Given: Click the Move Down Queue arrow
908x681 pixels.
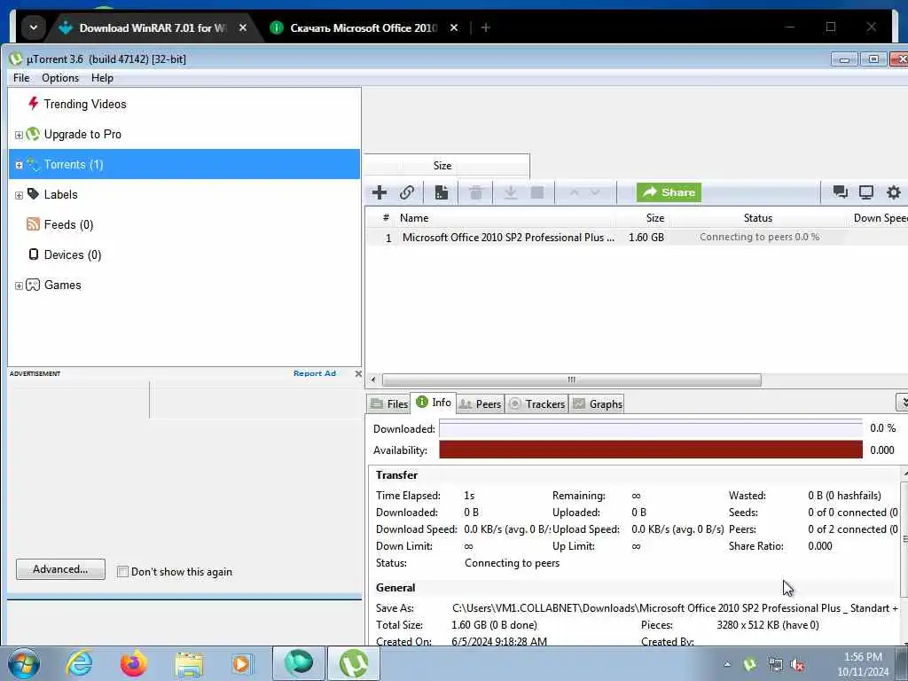Looking at the screenshot, I should point(595,192).
